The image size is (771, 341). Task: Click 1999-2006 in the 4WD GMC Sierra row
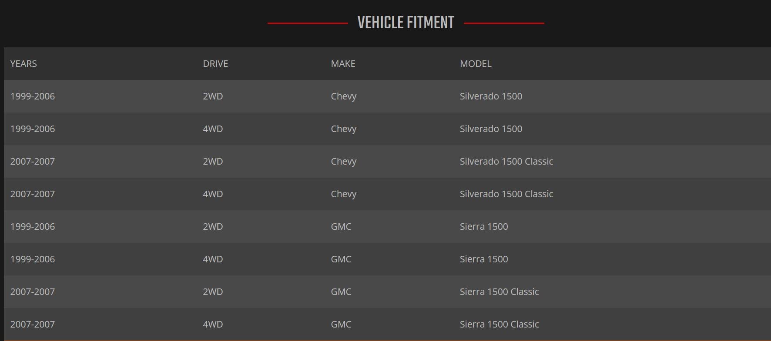coord(33,259)
